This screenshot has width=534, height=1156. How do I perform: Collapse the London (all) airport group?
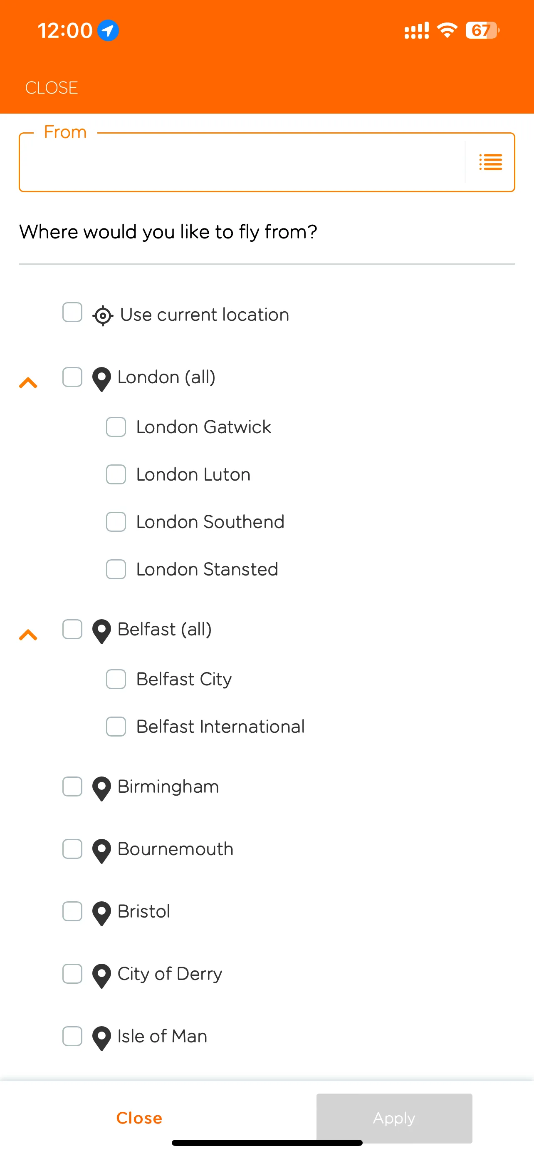point(28,383)
